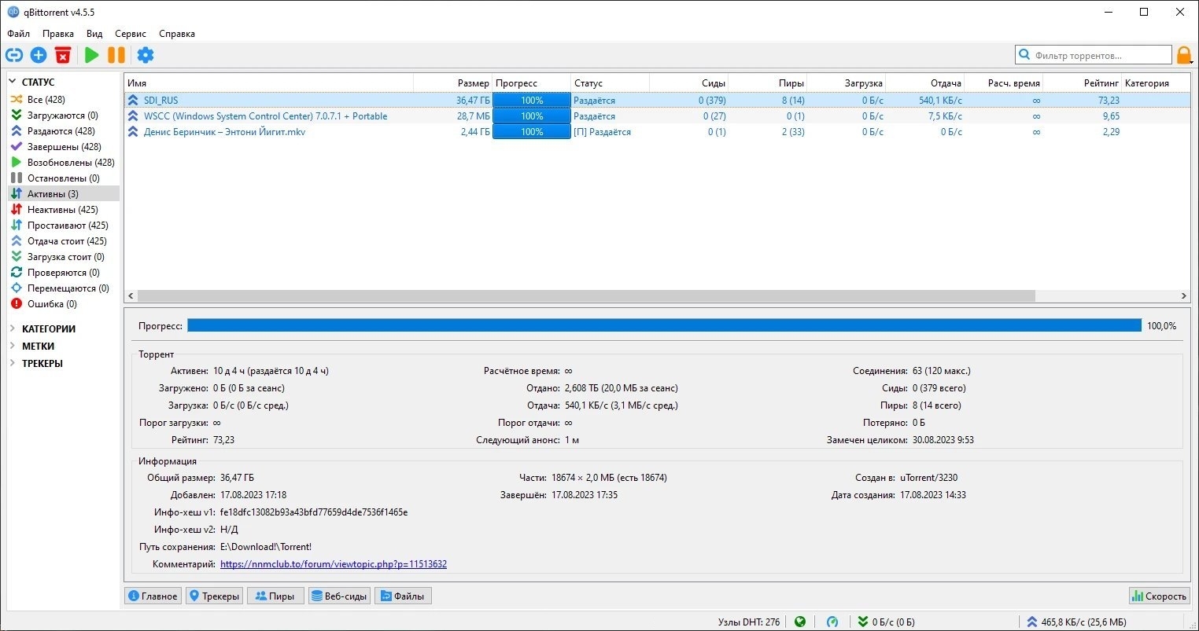Click the add torrent link toolbar icon

tap(14, 55)
